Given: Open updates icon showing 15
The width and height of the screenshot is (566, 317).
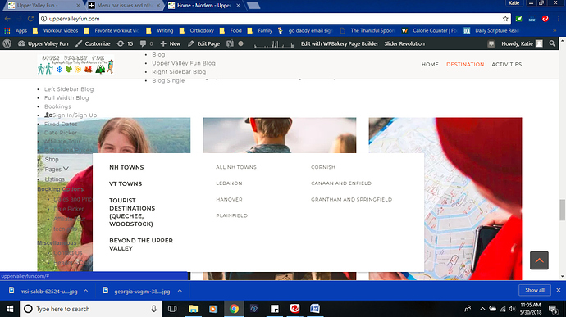Looking at the screenshot, I should 126,43.
